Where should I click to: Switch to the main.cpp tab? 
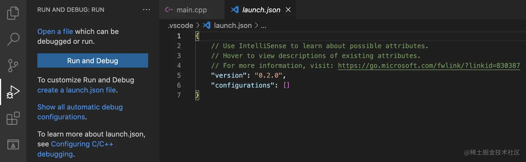point(192,10)
